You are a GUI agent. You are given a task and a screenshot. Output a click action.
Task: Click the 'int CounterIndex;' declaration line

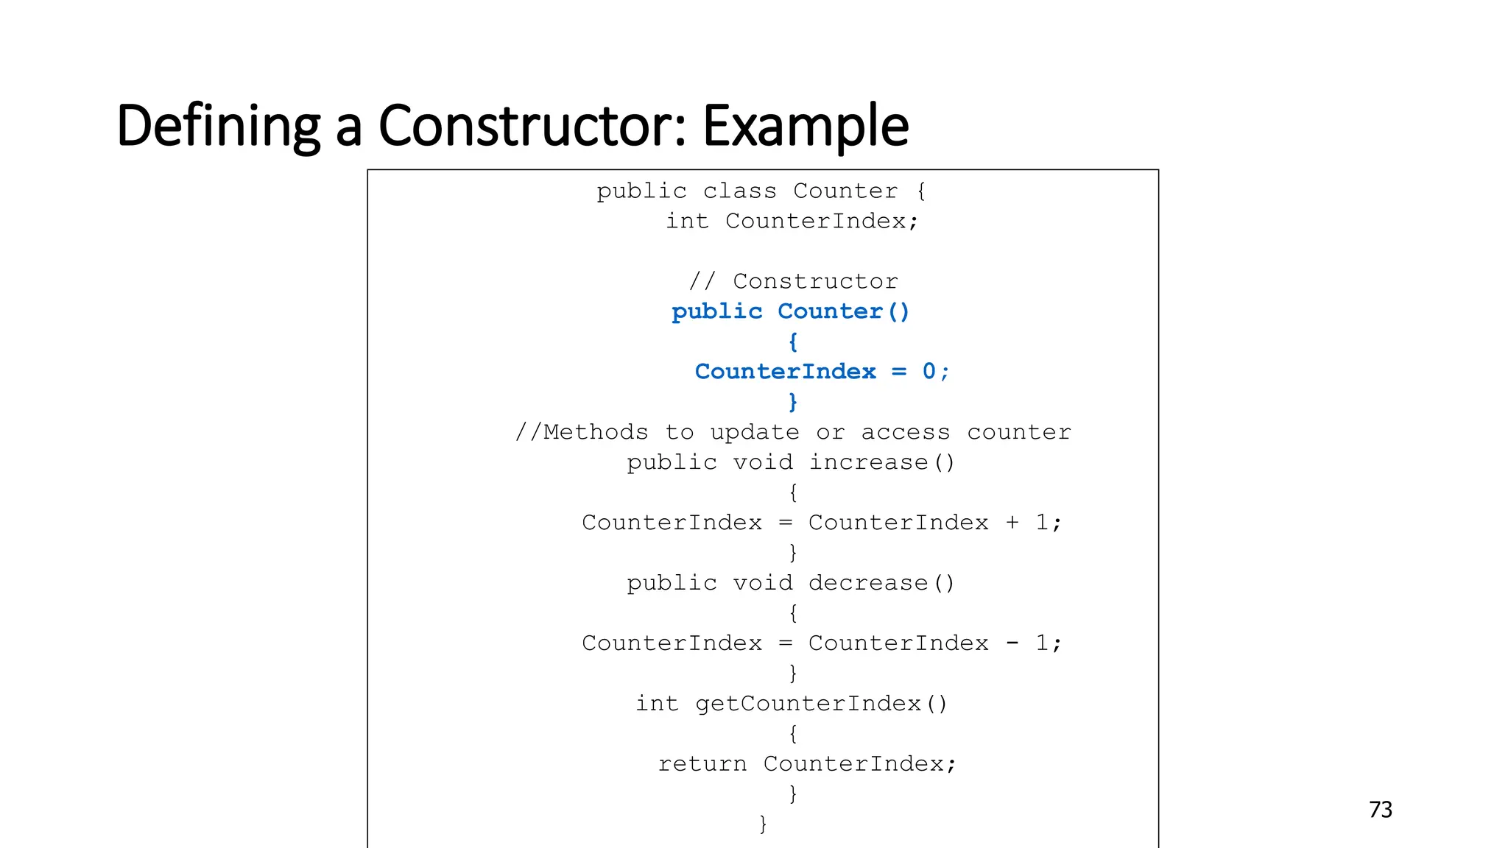pos(792,221)
